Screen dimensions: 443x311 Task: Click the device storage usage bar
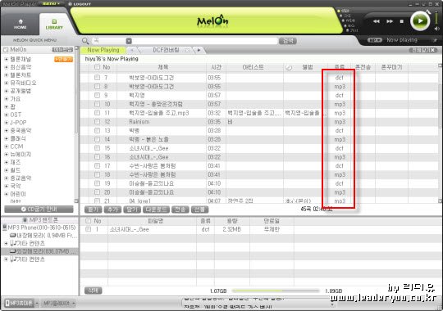tap(275, 291)
